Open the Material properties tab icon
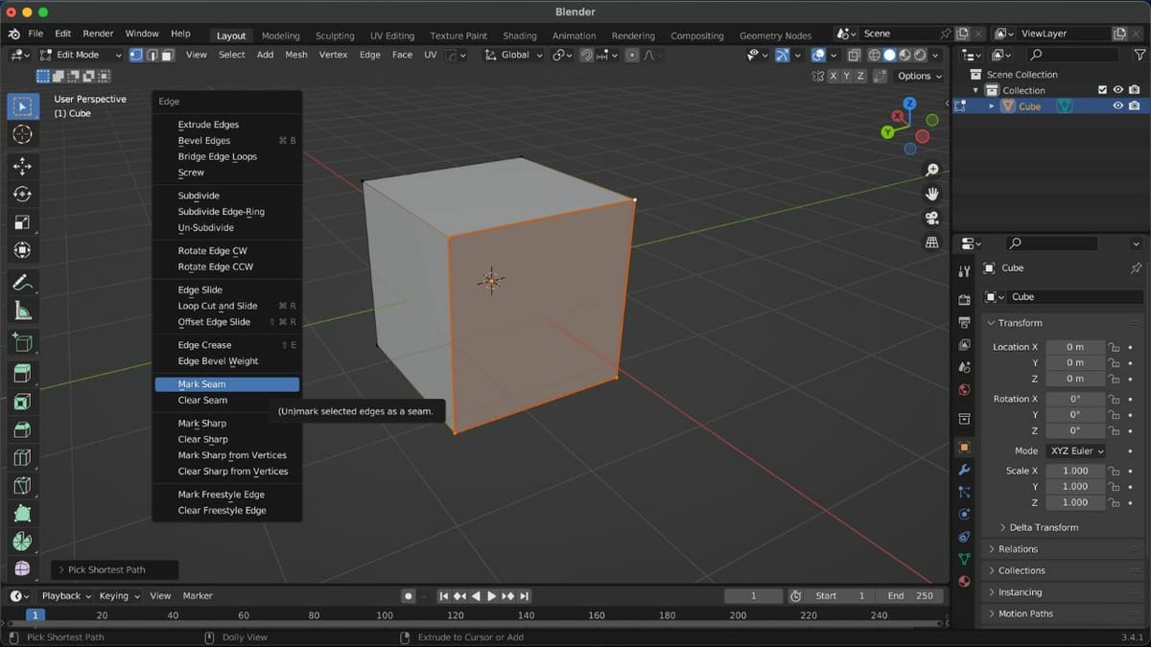1151x647 pixels. tap(964, 581)
